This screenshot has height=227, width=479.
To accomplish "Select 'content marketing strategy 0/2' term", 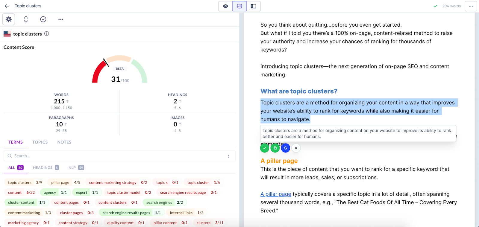I will tap(118, 182).
